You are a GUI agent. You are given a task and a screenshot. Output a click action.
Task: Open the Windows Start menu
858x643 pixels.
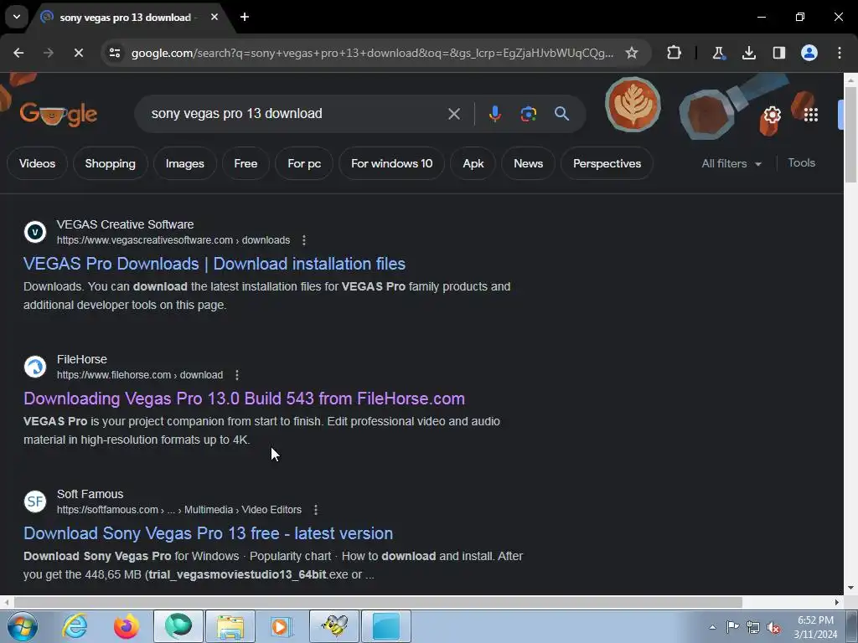pos(22,626)
